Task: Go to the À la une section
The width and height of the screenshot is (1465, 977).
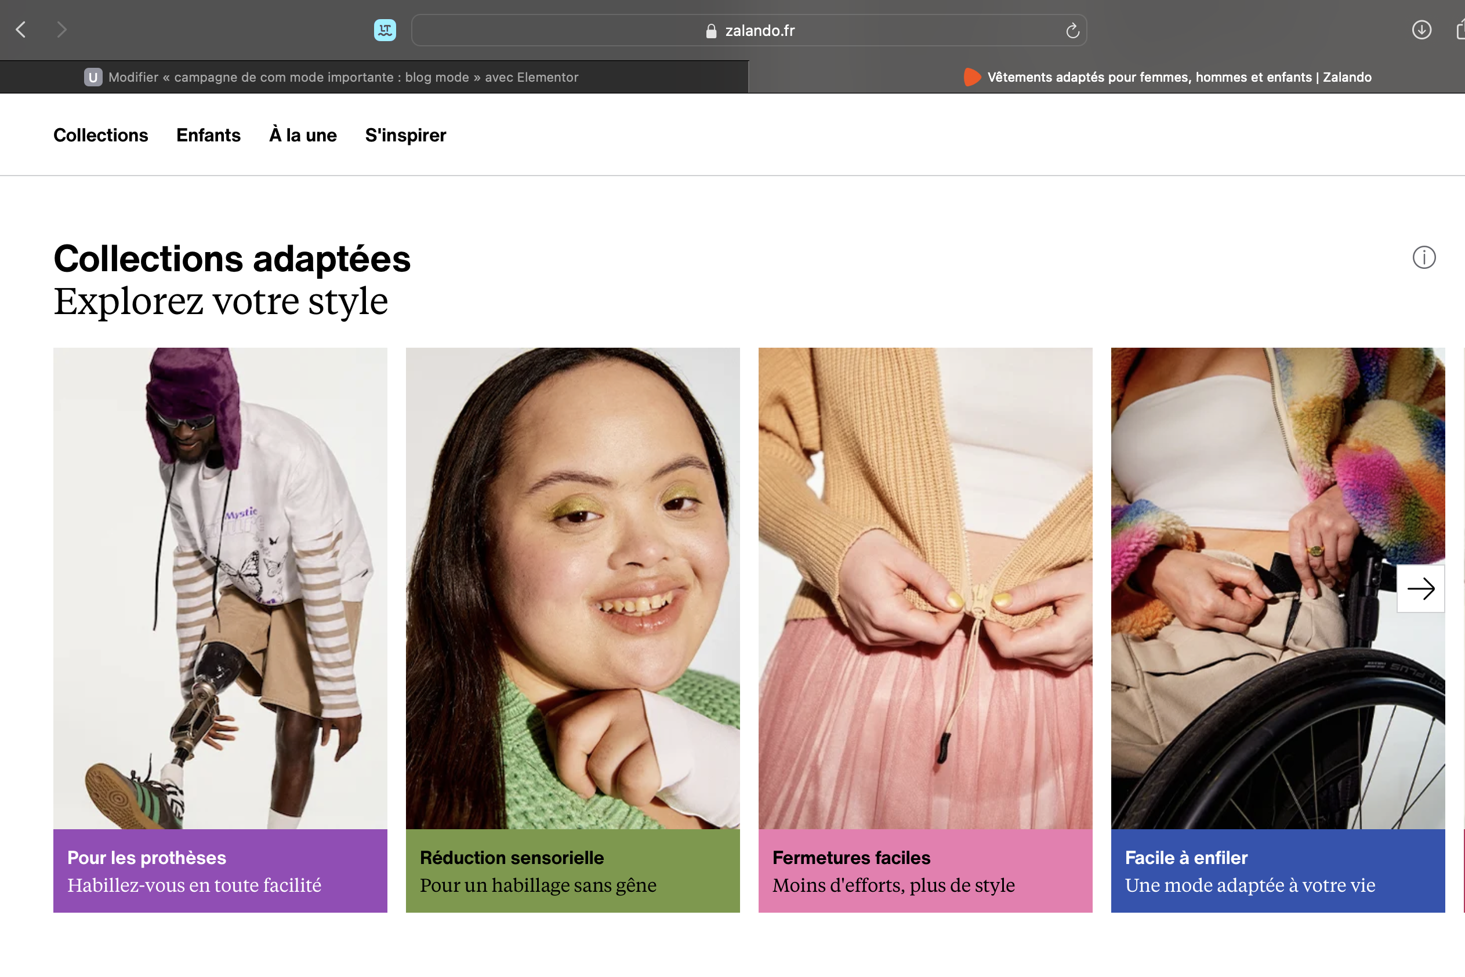Action: [303, 135]
